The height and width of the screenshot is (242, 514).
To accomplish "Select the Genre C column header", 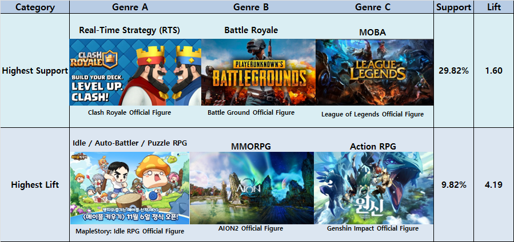I will click(373, 7).
